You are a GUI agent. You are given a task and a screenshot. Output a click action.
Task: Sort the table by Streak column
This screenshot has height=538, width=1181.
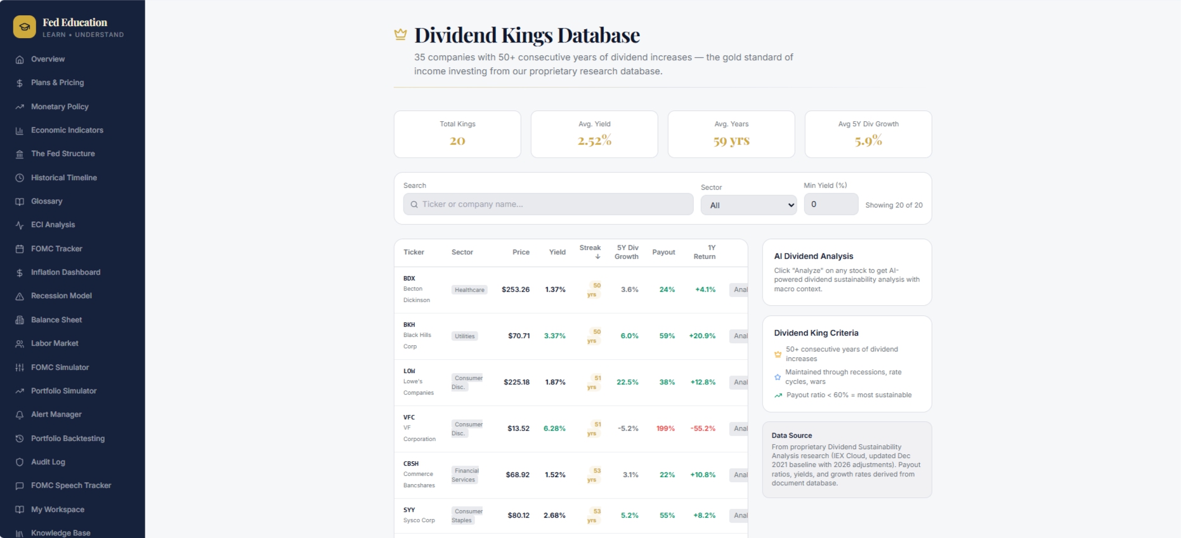pyautogui.click(x=590, y=252)
